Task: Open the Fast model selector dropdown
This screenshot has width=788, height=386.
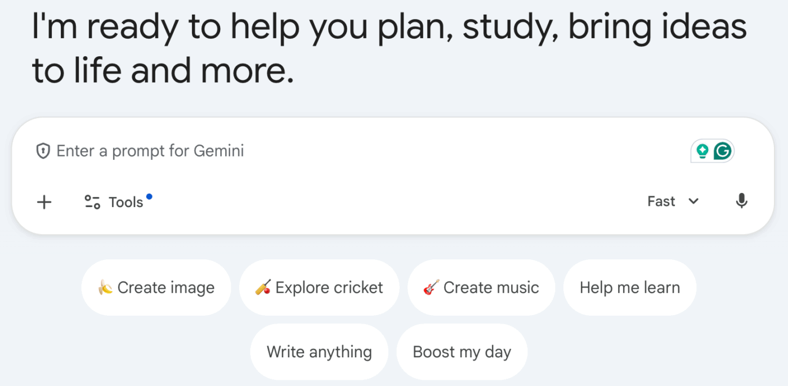Action: click(x=661, y=201)
